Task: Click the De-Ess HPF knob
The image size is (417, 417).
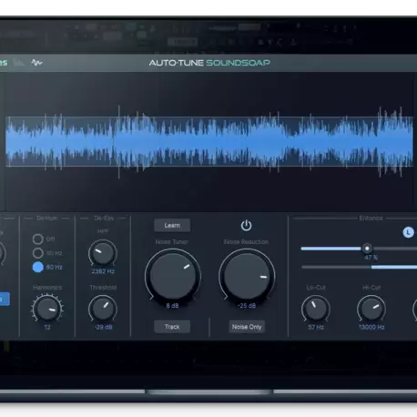Action: coord(103,253)
